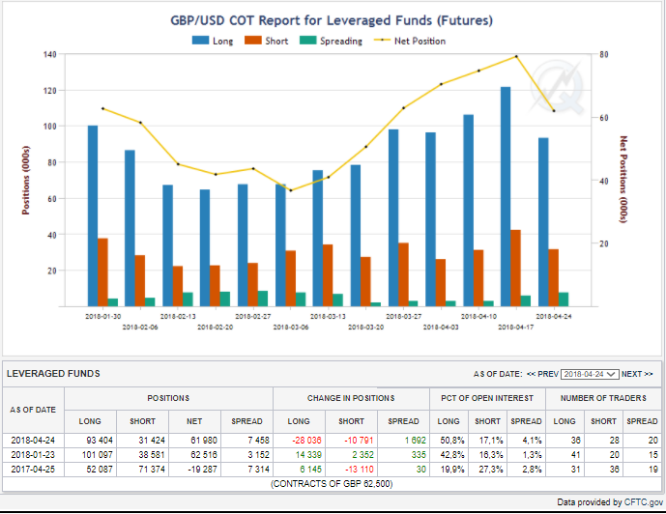Click the 2018-04-17 orange Short bar
This screenshot has height=514, width=666.
pyautogui.click(x=515, y=268)
